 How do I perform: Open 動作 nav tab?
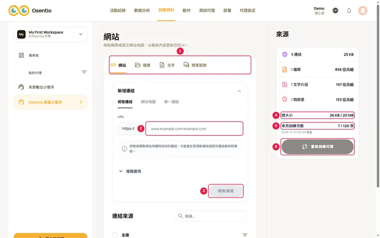187,10
